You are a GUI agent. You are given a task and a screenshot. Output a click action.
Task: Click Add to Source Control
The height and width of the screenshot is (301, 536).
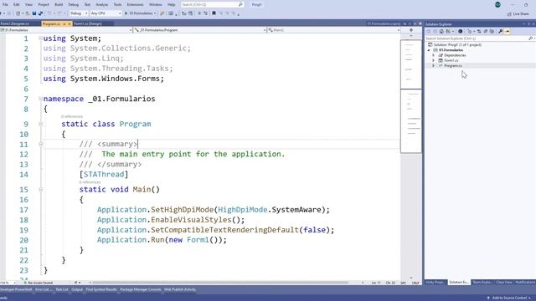point(508,298)
